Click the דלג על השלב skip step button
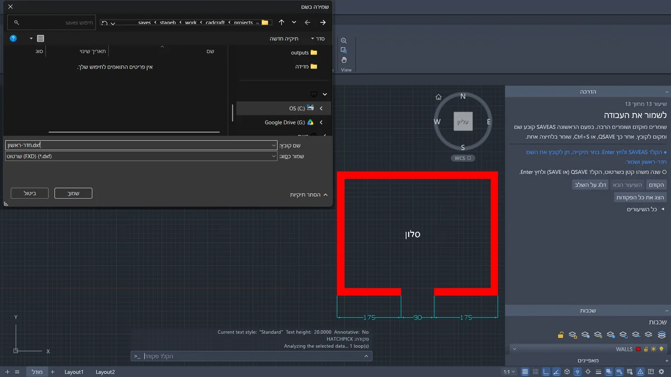Screen dimensions: 671x377 pyautogui.click(x=590, y=185)
